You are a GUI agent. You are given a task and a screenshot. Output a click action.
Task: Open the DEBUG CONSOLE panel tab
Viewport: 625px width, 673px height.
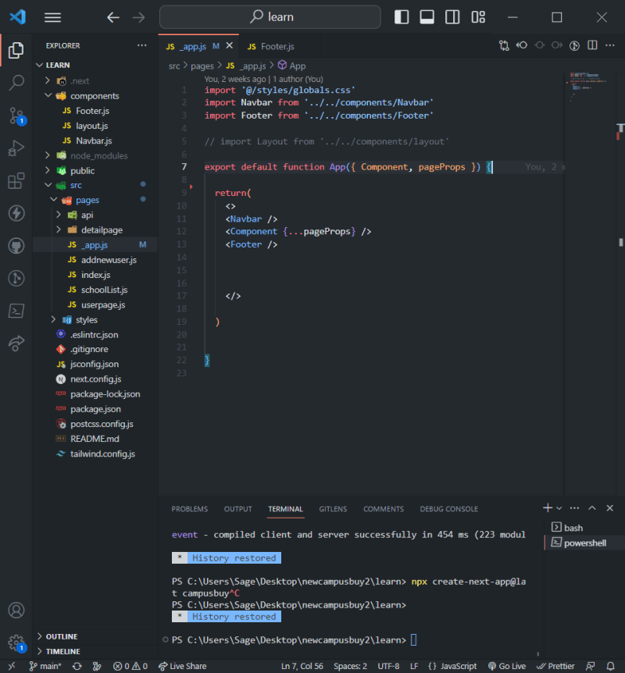(x=449, y=508)
